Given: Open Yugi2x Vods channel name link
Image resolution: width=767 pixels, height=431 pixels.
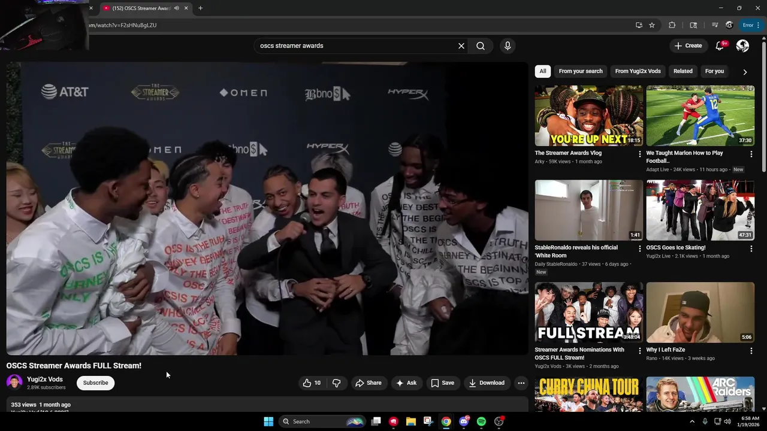Looking at the screenshot, I should [x=45, y=380].
